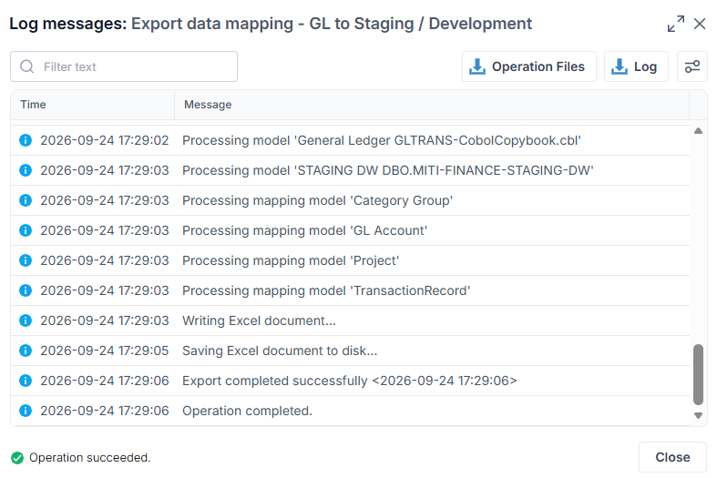Click timestamp of the Operation completed row
Screen dimensions: 717x478
click(104, 411)
